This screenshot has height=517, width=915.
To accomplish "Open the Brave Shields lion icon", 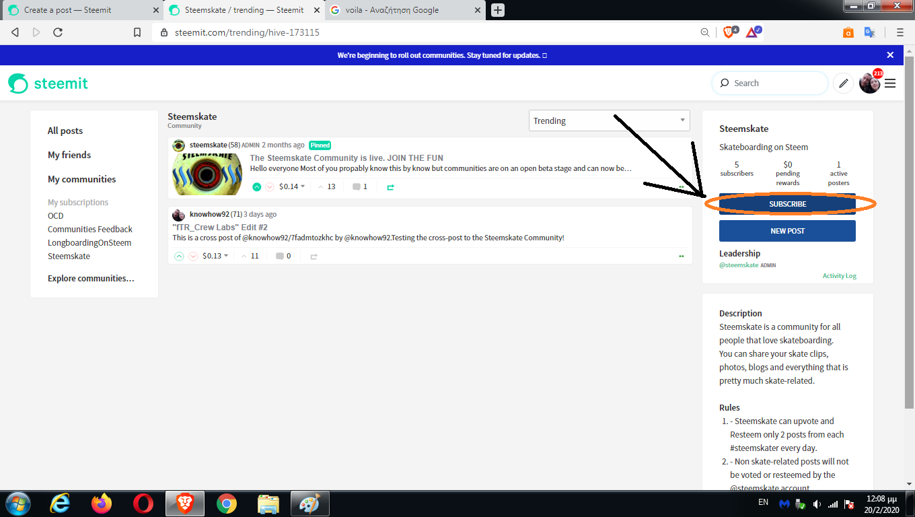I will (729, 32).
